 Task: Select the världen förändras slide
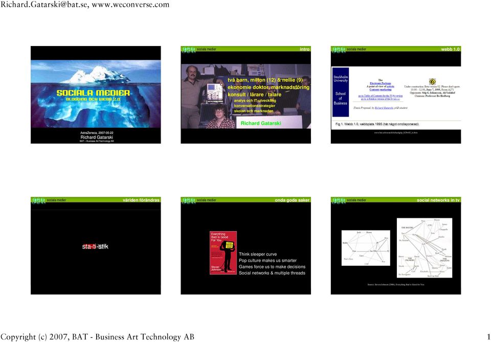click(96, 245)
